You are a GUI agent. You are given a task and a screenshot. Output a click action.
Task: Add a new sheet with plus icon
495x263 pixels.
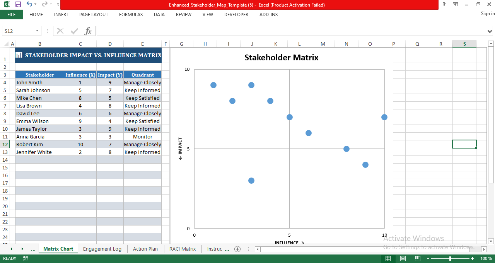[x=237, y=249]
